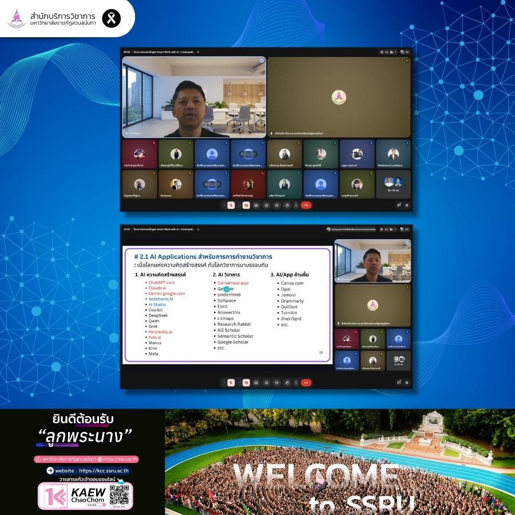Screen dimensions: 515x515
Task: Click the Sookyuan presenting pill, lower meeting
Action: (351, 229)
